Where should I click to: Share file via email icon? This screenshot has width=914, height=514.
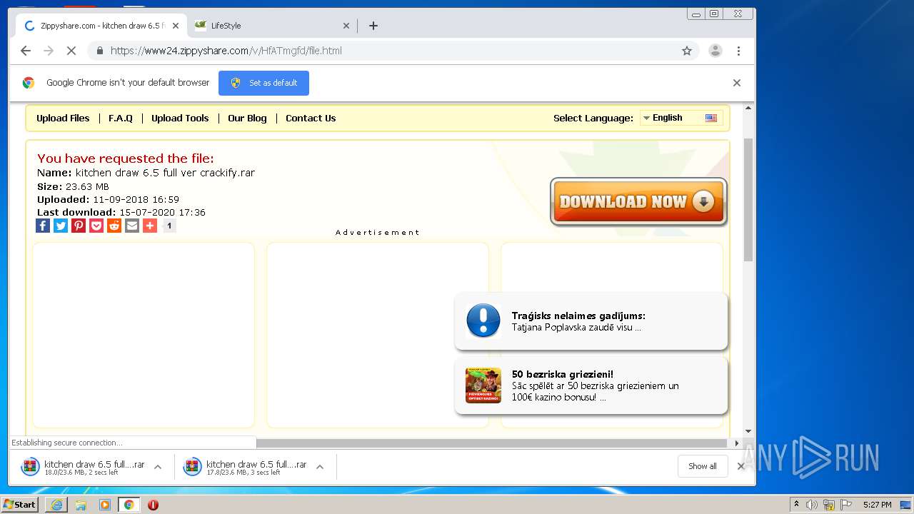[x=132, y=226]
